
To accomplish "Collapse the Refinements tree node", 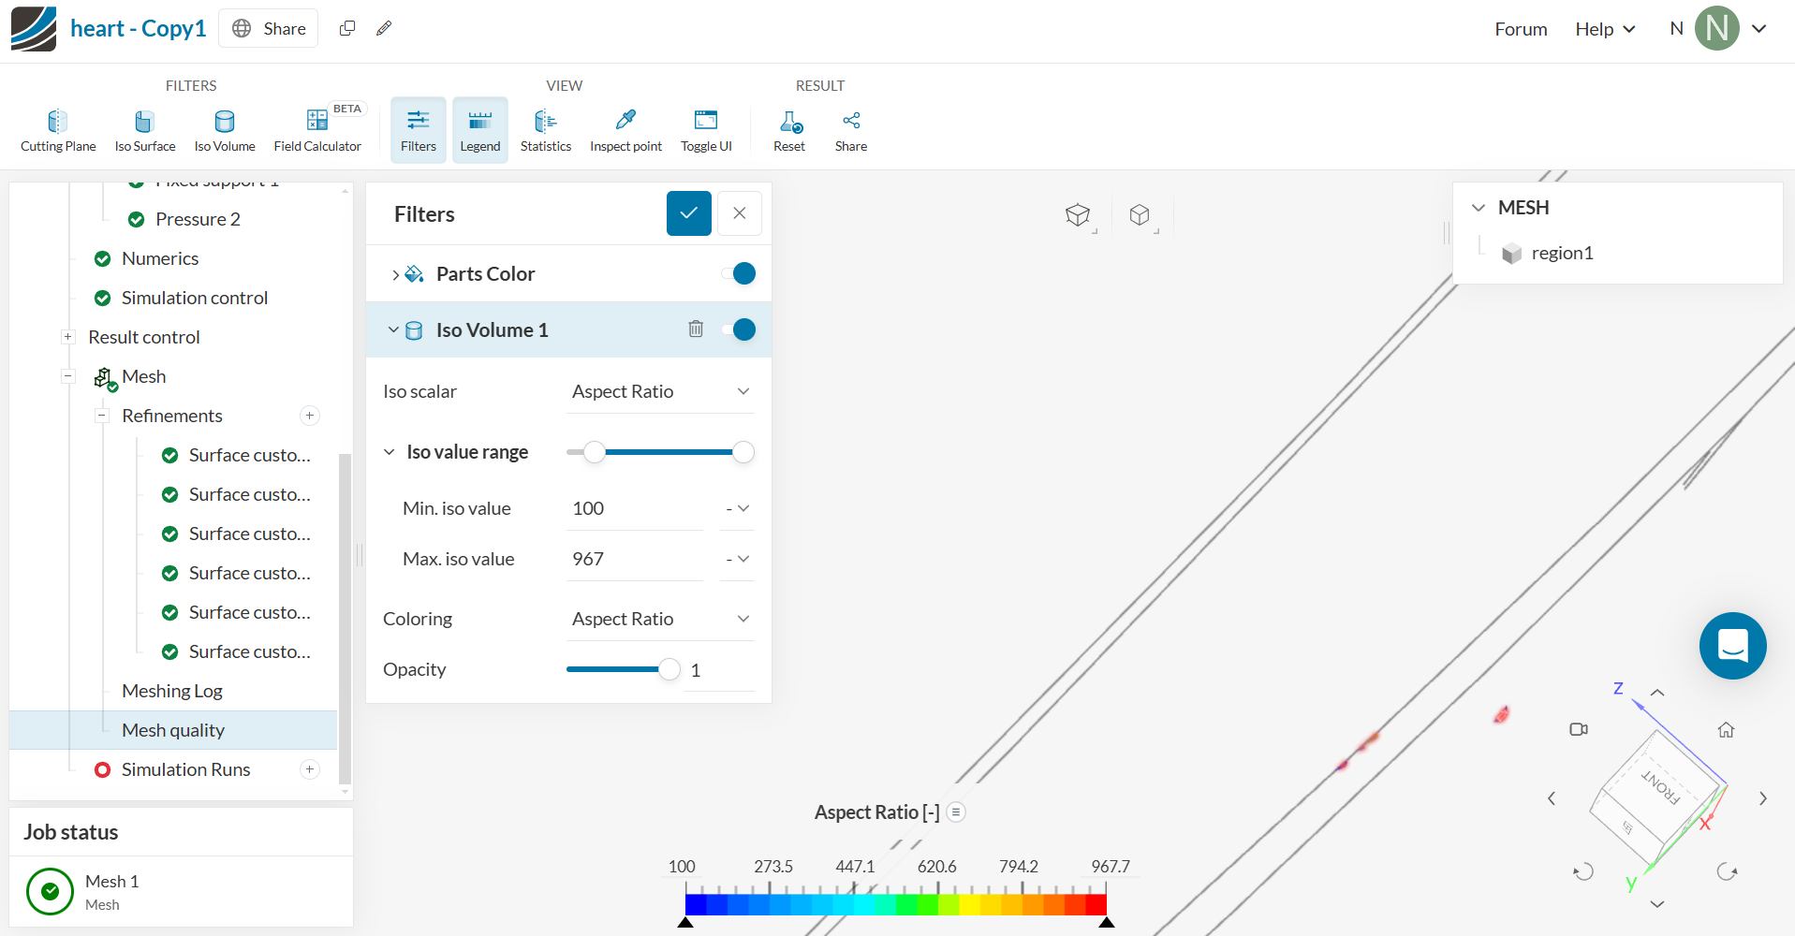I will point(102,416).
